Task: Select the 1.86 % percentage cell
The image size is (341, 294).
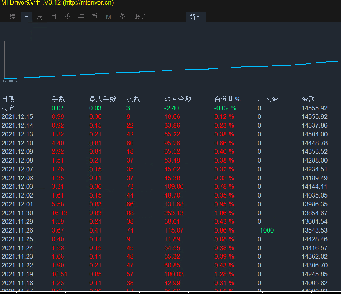Action: (x=224, y=213)
